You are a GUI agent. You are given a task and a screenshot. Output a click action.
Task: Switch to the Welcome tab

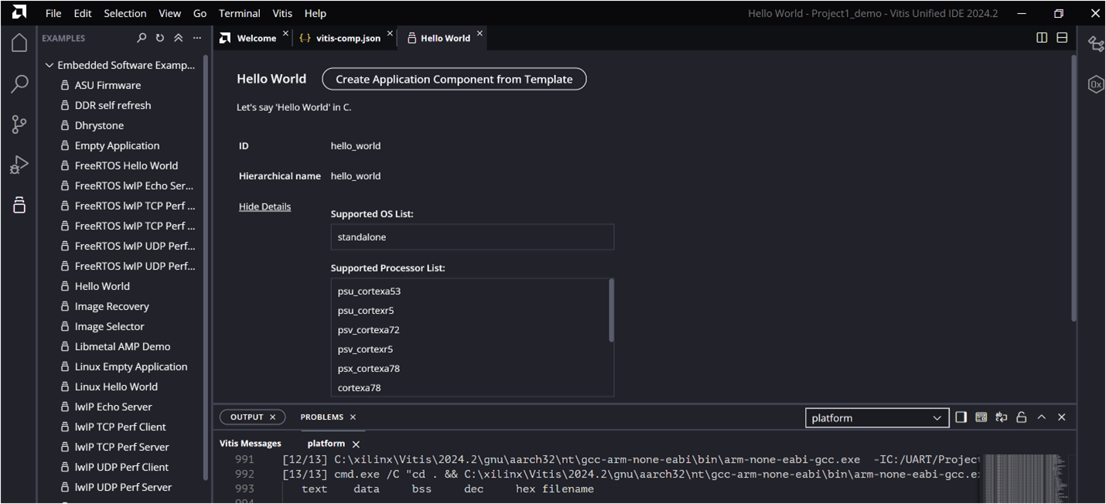[x=255, y=37]
